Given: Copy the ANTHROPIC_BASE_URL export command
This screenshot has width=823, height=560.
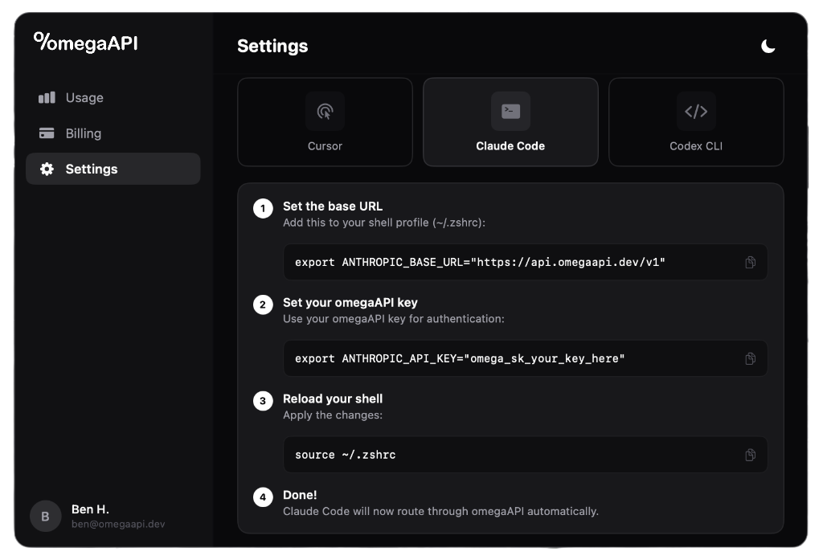Looking at the screenshot, I should point(751,262).
